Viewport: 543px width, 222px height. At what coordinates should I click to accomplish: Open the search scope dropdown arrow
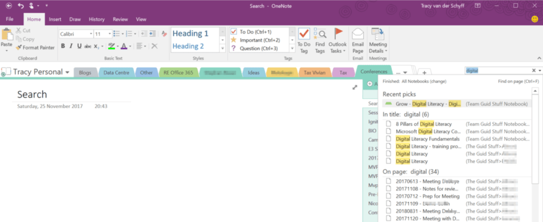(539, 71)
